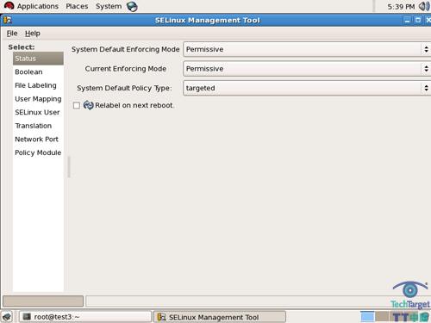Click System Default Policy Type label
This screenshot has width=431, height=323.
pyautogui.click(x=124, y=88)
